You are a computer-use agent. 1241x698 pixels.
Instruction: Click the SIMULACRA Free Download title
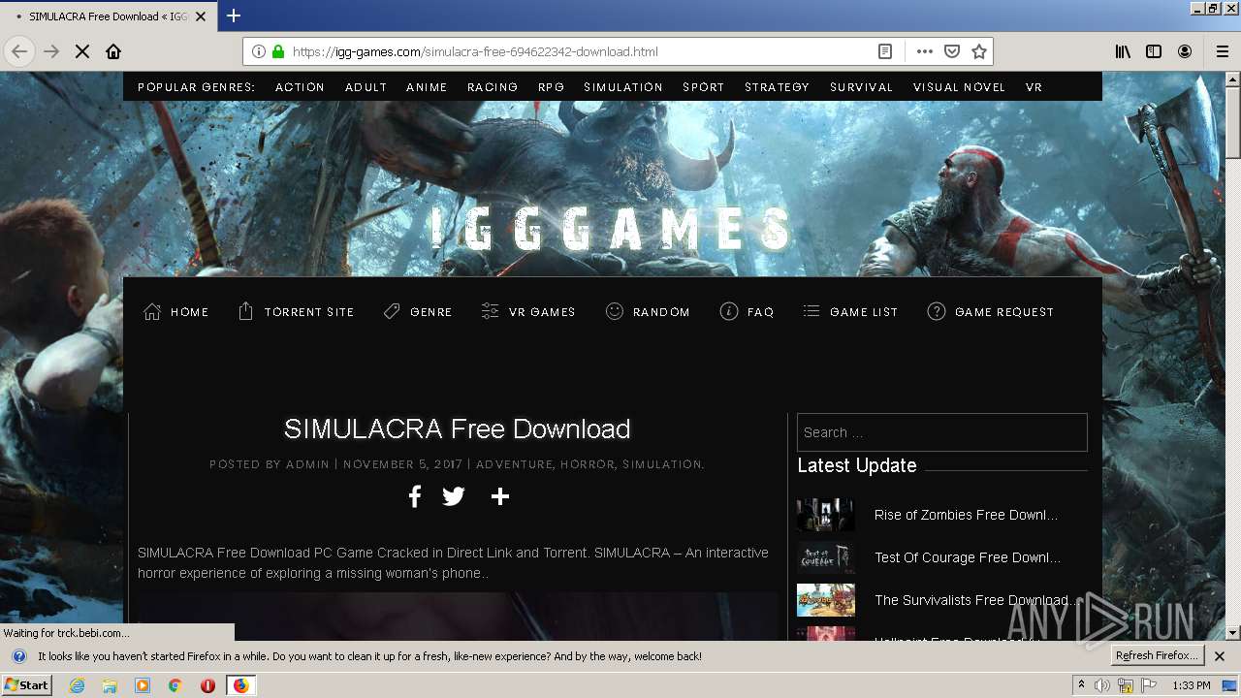coord(458,428)
